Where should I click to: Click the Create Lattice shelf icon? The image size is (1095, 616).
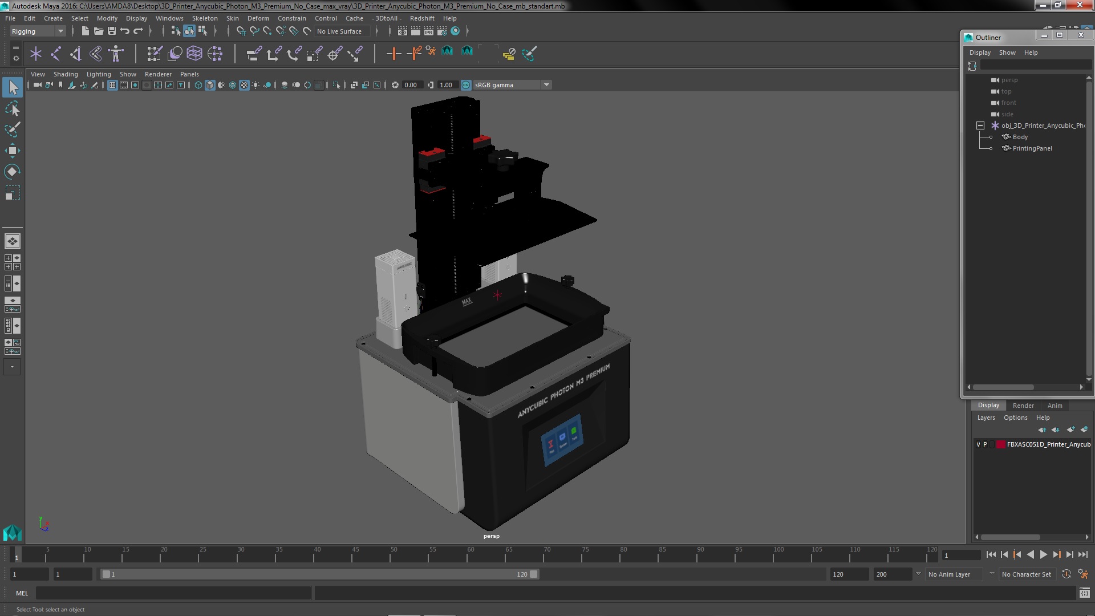194,54
